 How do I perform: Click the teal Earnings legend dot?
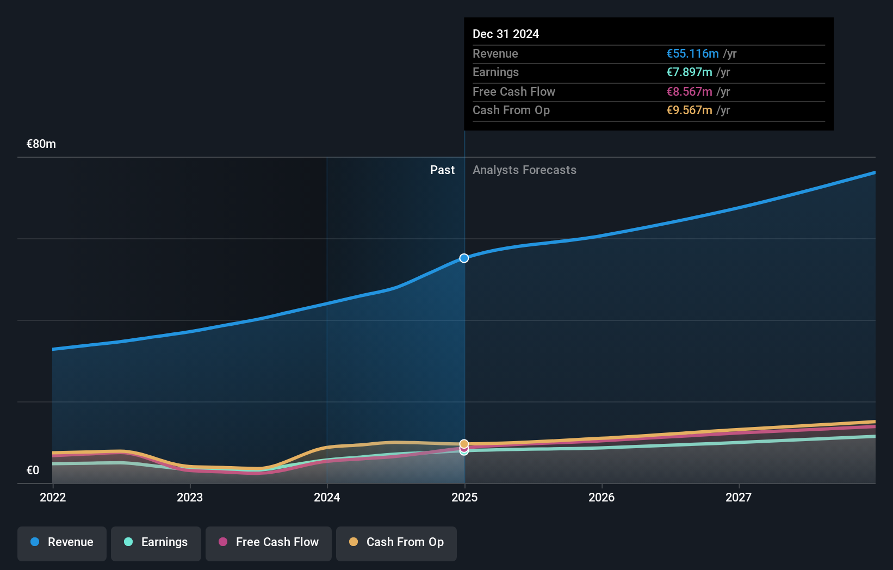[x=128, y=542]
